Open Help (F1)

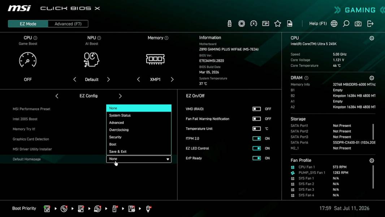[318, 24]
